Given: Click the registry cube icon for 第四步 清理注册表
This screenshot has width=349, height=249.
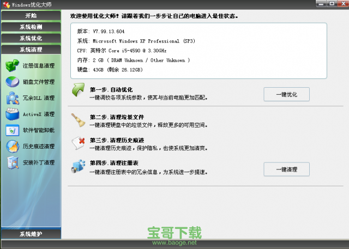Looking at the screenshot, I should coord(78,166).
